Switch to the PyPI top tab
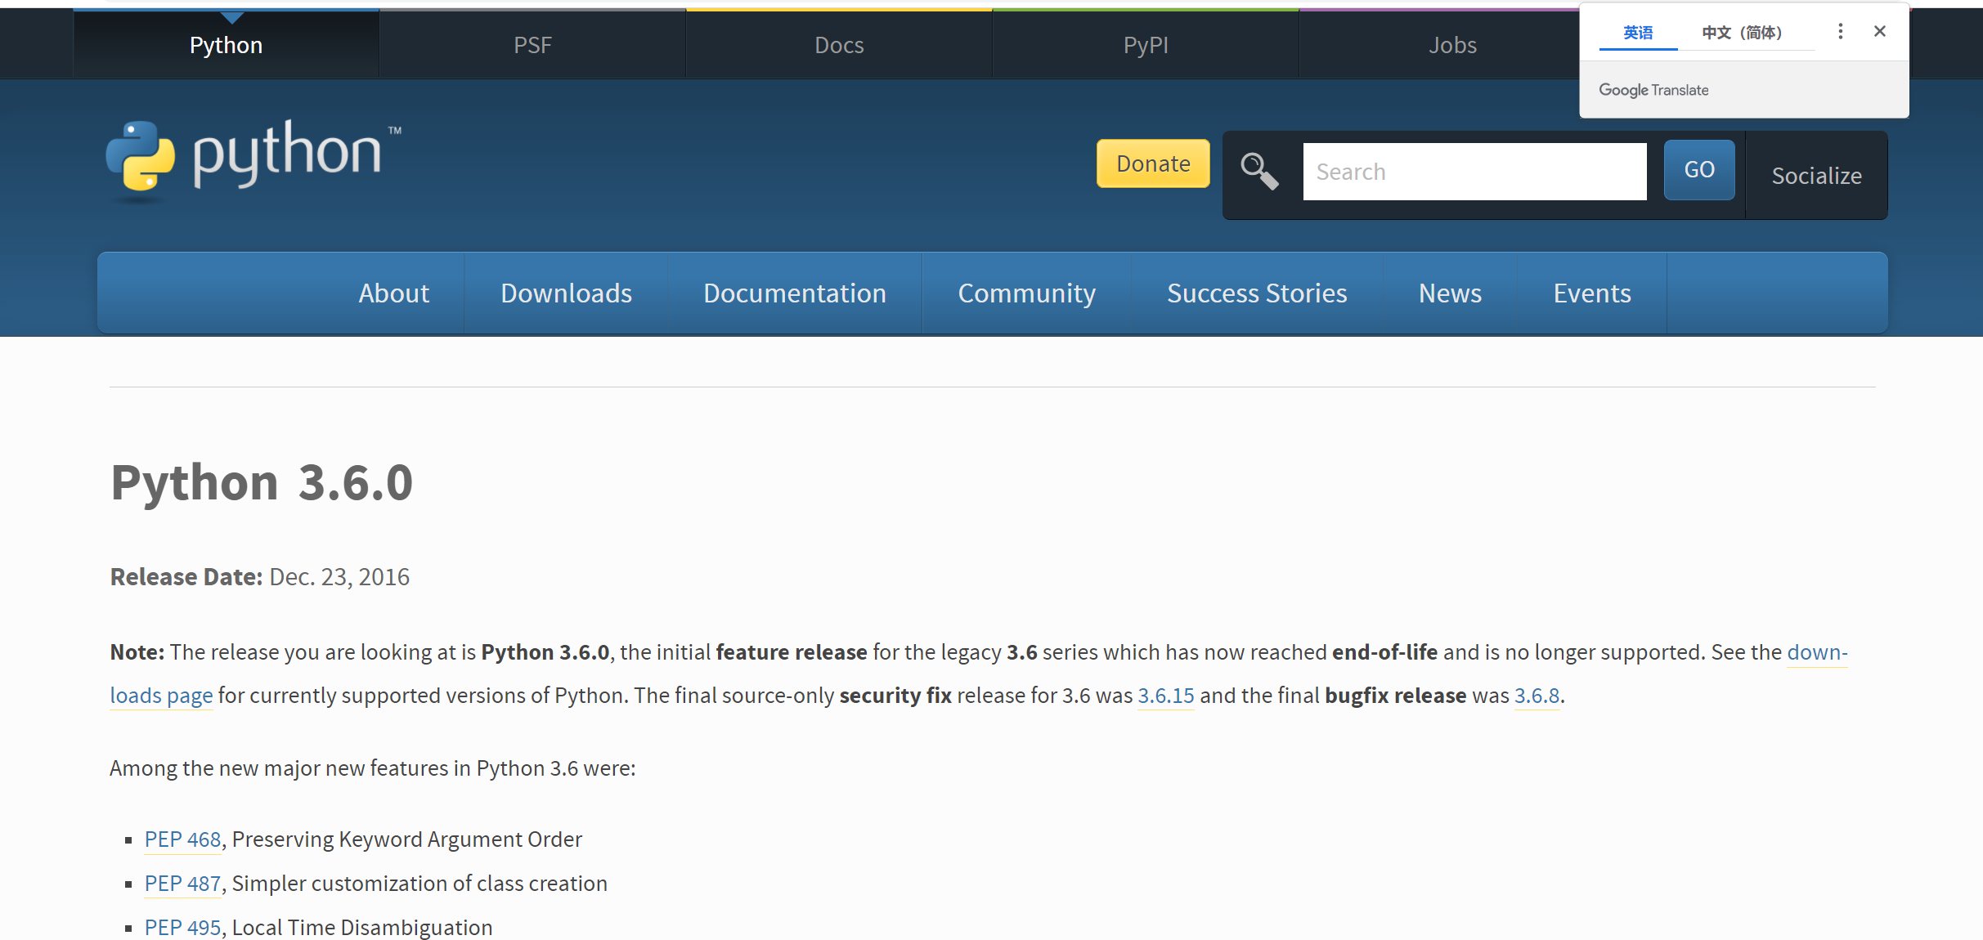 (1145, 45)
